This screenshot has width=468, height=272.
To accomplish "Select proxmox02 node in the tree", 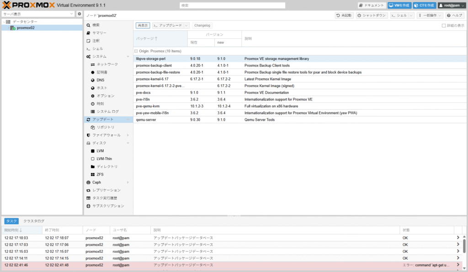I will click(x=25, y=28).
